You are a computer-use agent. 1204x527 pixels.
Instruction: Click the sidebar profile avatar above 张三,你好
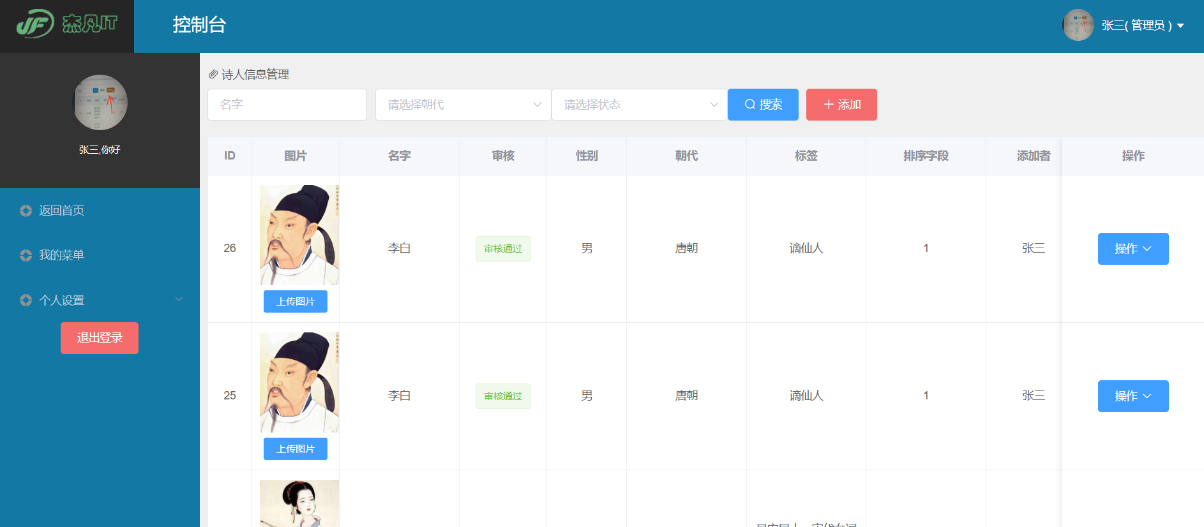click(x=100, y=102)
